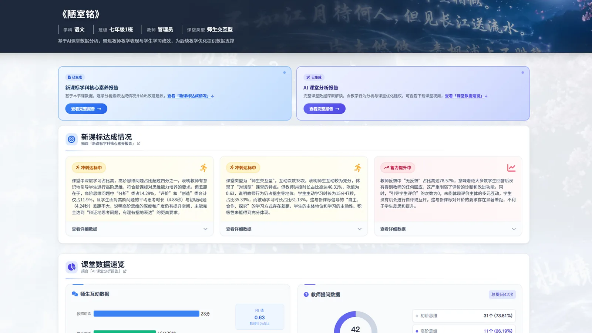
Task: Click the 新课标达成情况 section heading
Action: (107, 137)
